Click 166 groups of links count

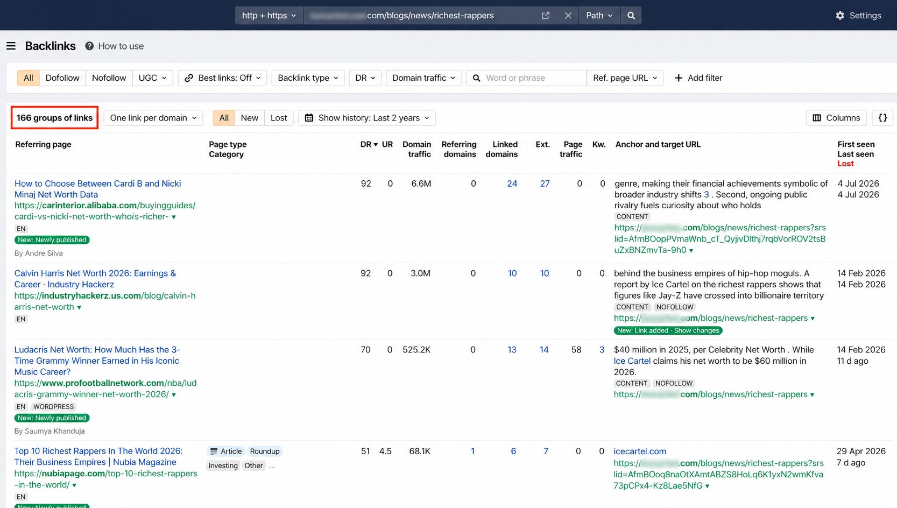(x=54, y=118)
